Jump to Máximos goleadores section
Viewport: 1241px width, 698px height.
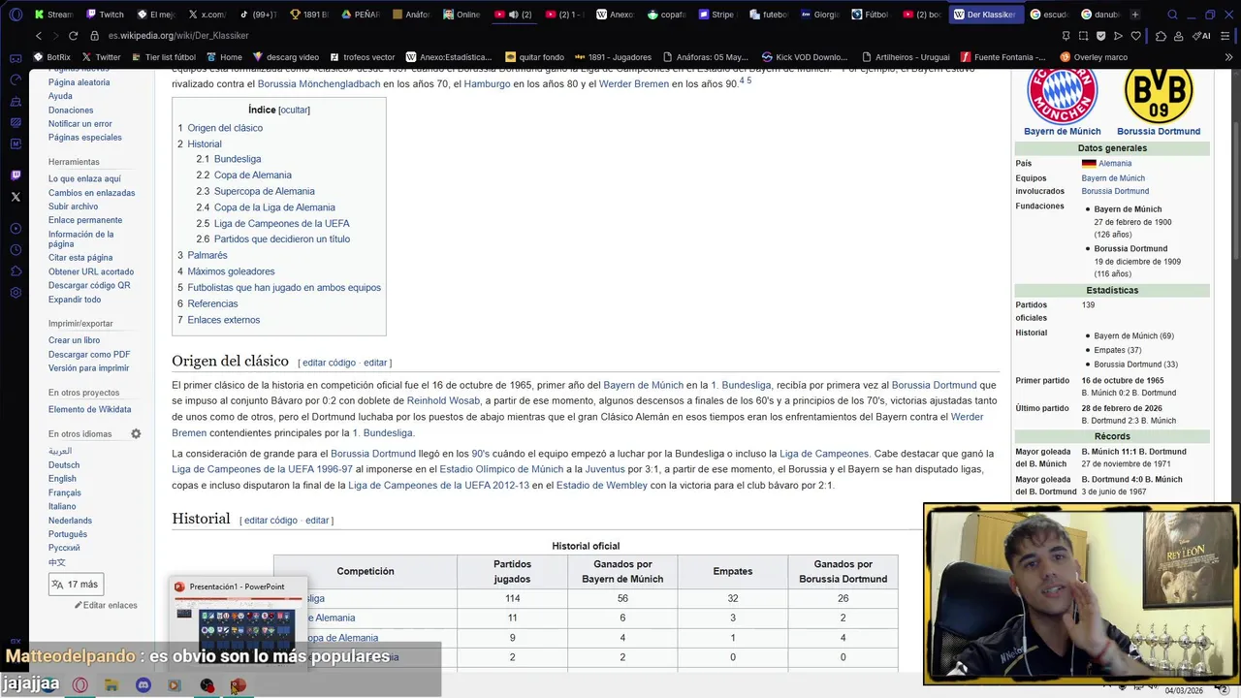[x=231, y=271]
